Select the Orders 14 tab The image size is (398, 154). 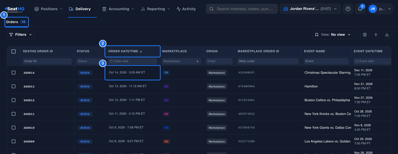coord(17,22)
